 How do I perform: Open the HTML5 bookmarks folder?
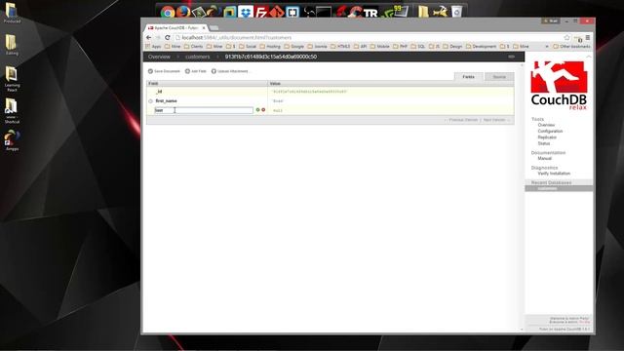pyautogui.click(x=340, y=47)
